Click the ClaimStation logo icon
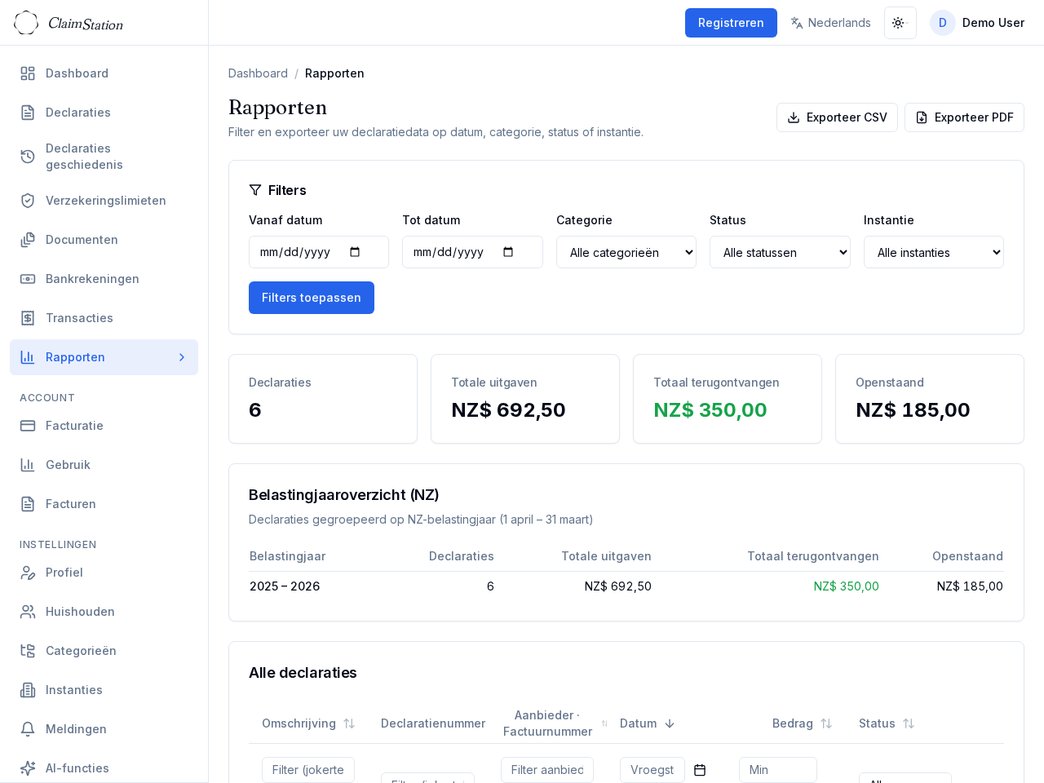The width and height of the screenshot is (1044, 783). click(x=26, y=23)
